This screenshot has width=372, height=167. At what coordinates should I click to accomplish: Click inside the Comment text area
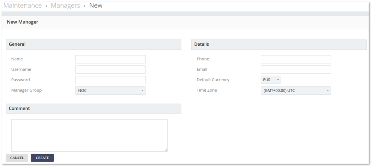coord(89,135)
